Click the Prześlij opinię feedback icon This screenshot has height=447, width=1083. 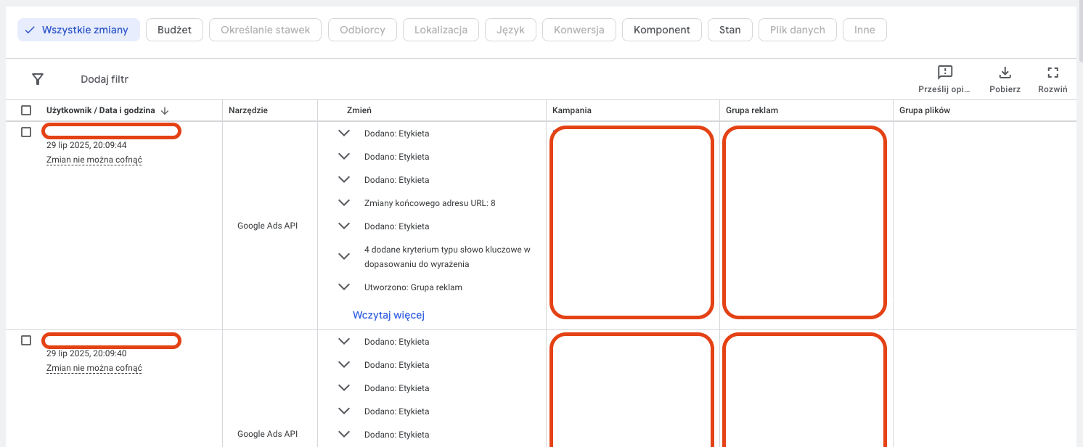click(944, 73)
